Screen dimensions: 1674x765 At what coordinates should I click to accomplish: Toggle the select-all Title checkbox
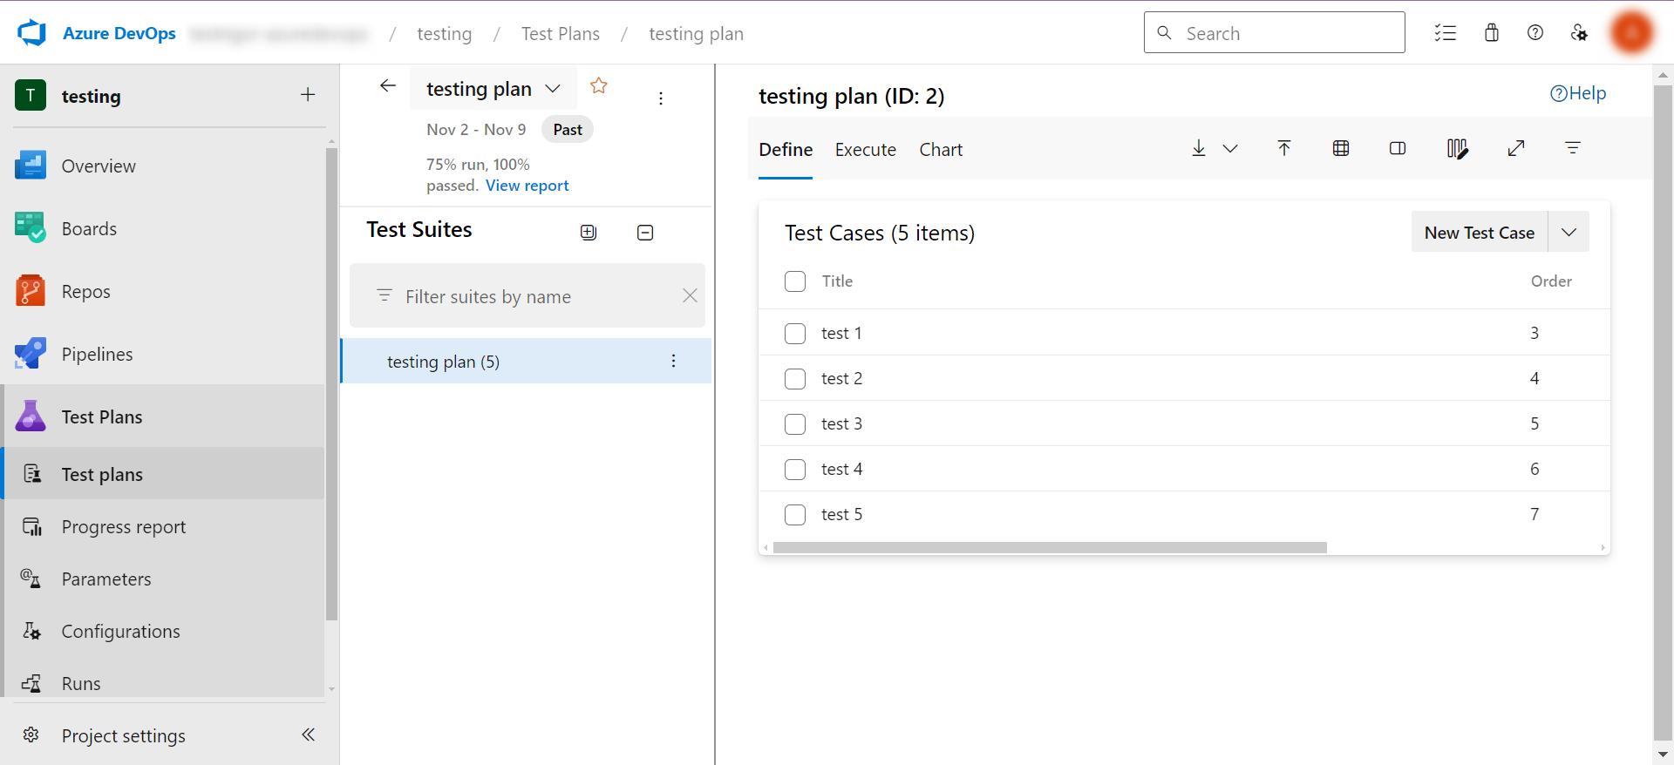pyautogui.click(x=795, y=281)
